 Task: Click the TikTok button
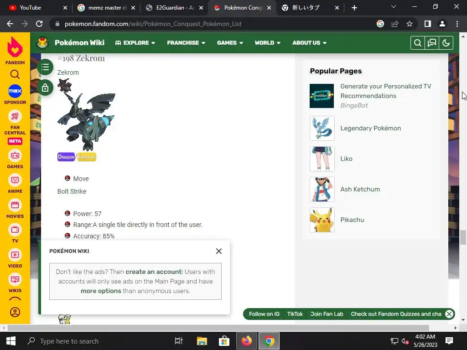coord(295,314)
